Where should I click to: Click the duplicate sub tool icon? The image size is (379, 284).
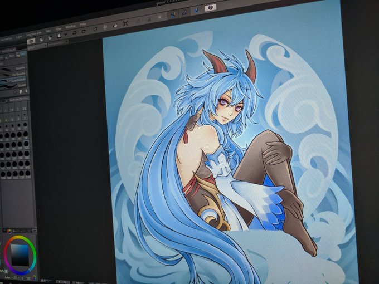pyautogui.click(x=21, y=92)
